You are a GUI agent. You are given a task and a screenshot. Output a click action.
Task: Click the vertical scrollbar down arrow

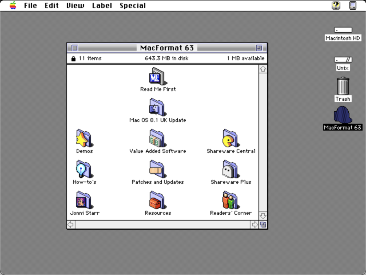(x=263, y=215)
